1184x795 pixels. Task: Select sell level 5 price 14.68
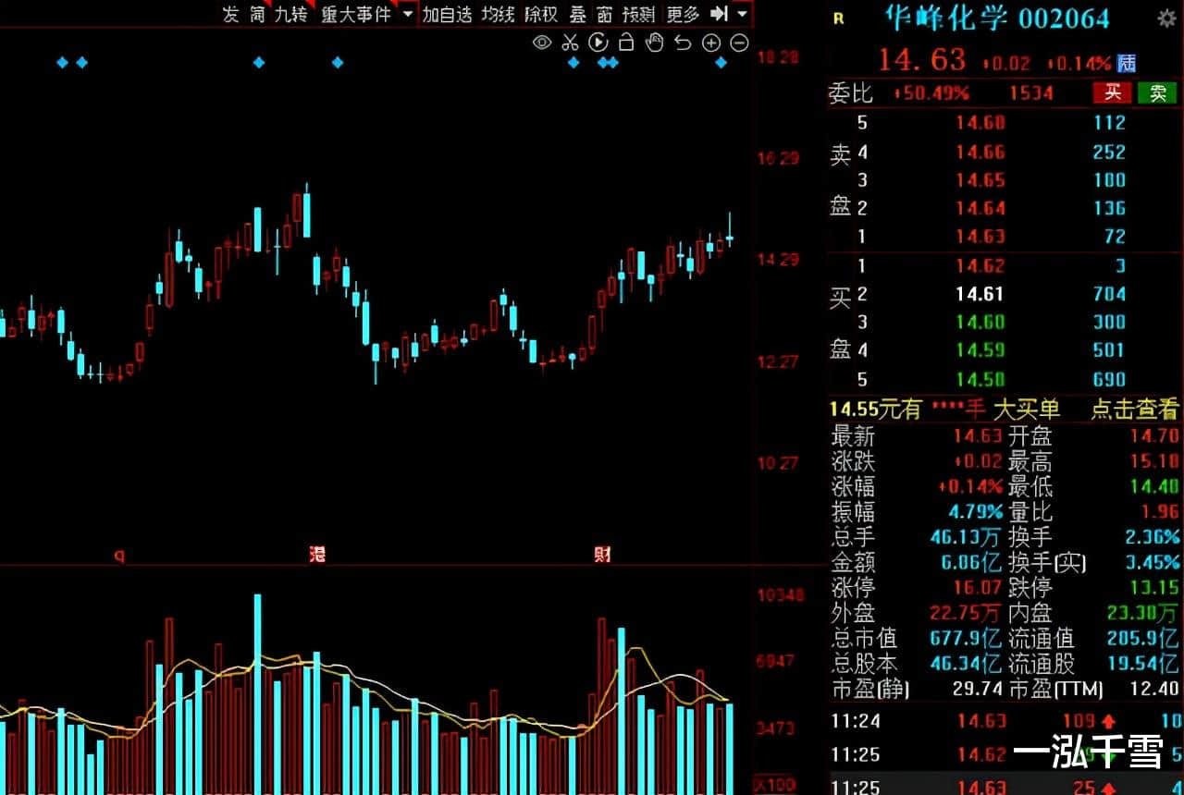(980, 123)
